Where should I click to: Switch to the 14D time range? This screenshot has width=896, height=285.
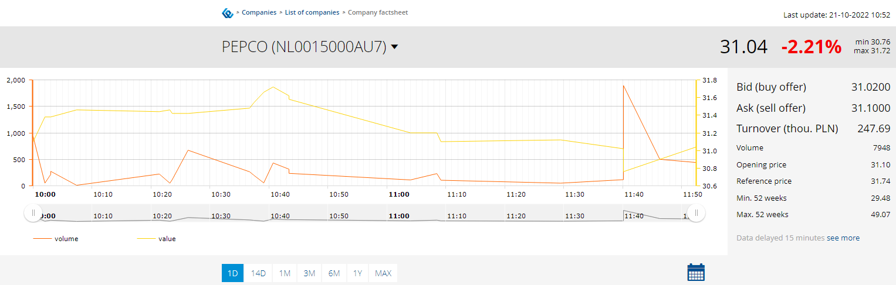[x=258, y=273]
